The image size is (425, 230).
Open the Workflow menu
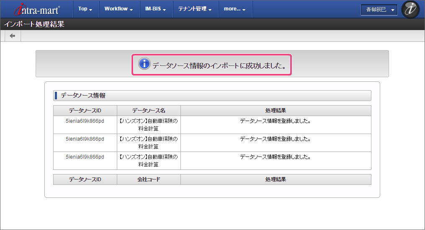[119, 9]
